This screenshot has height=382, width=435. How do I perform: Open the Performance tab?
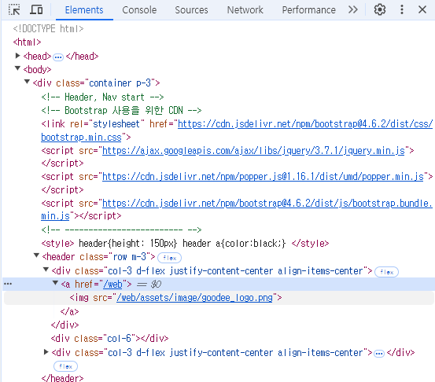click(x=309, y=10)
